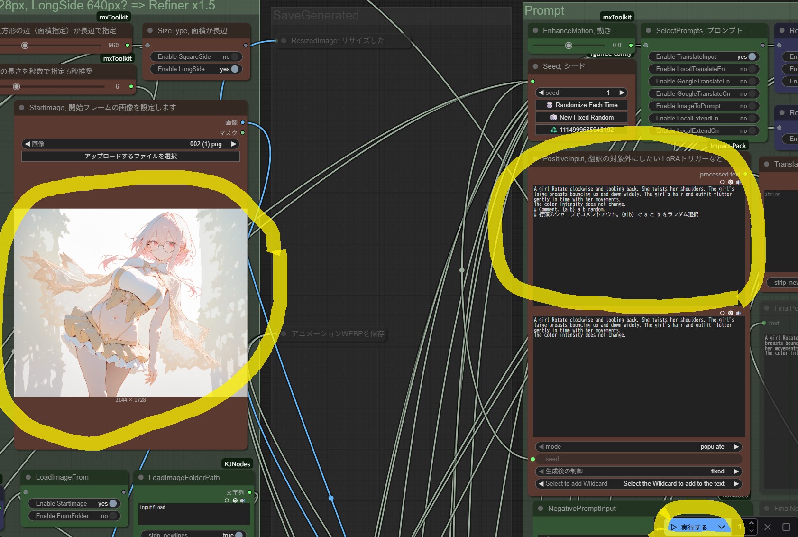This screenshot has width=798, height=537.
Task: Click the cancel X icon beside the run button
Action: pos(768,527)
